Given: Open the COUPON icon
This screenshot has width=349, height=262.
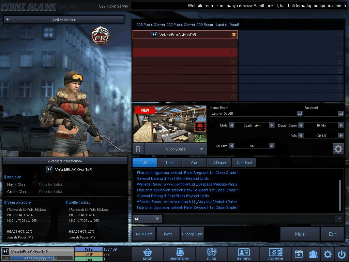Looking at the screenshot, I should (x=275, y=254).
